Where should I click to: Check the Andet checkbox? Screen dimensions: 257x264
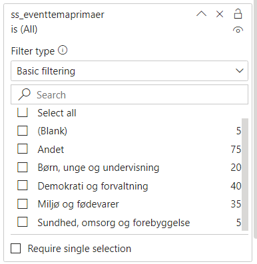pyautogui.click(x=23, y=149)
